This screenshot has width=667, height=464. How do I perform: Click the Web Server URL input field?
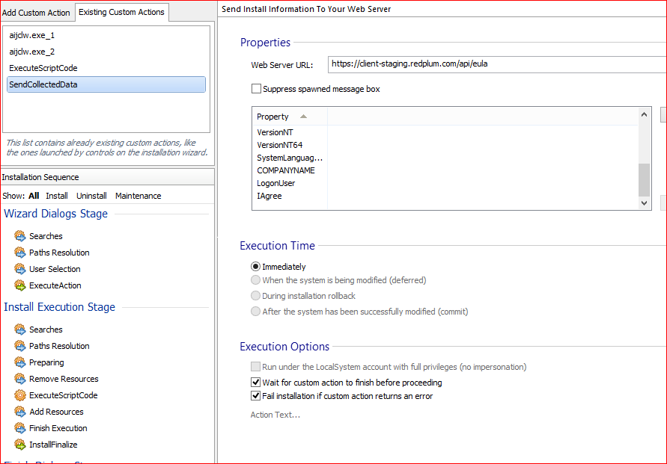(x=494, y=64)
